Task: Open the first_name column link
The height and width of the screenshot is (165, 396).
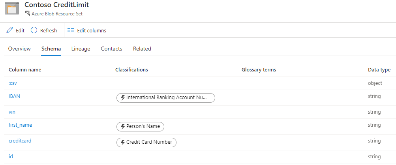Action: (20, 125)
